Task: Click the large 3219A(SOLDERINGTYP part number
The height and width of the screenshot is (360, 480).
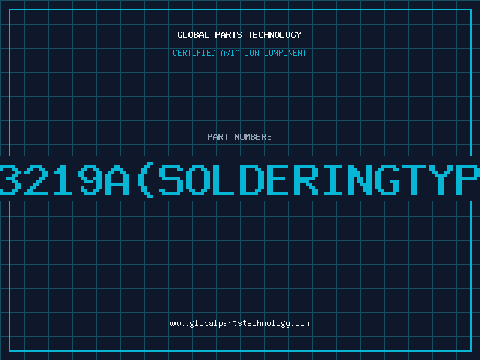Action: click(x=240, y=180)
